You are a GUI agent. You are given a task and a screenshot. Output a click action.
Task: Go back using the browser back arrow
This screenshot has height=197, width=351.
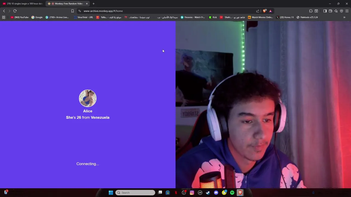(4, 11)
